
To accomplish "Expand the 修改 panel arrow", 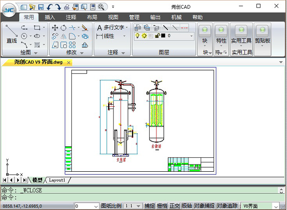I will (x=82, y=53).
